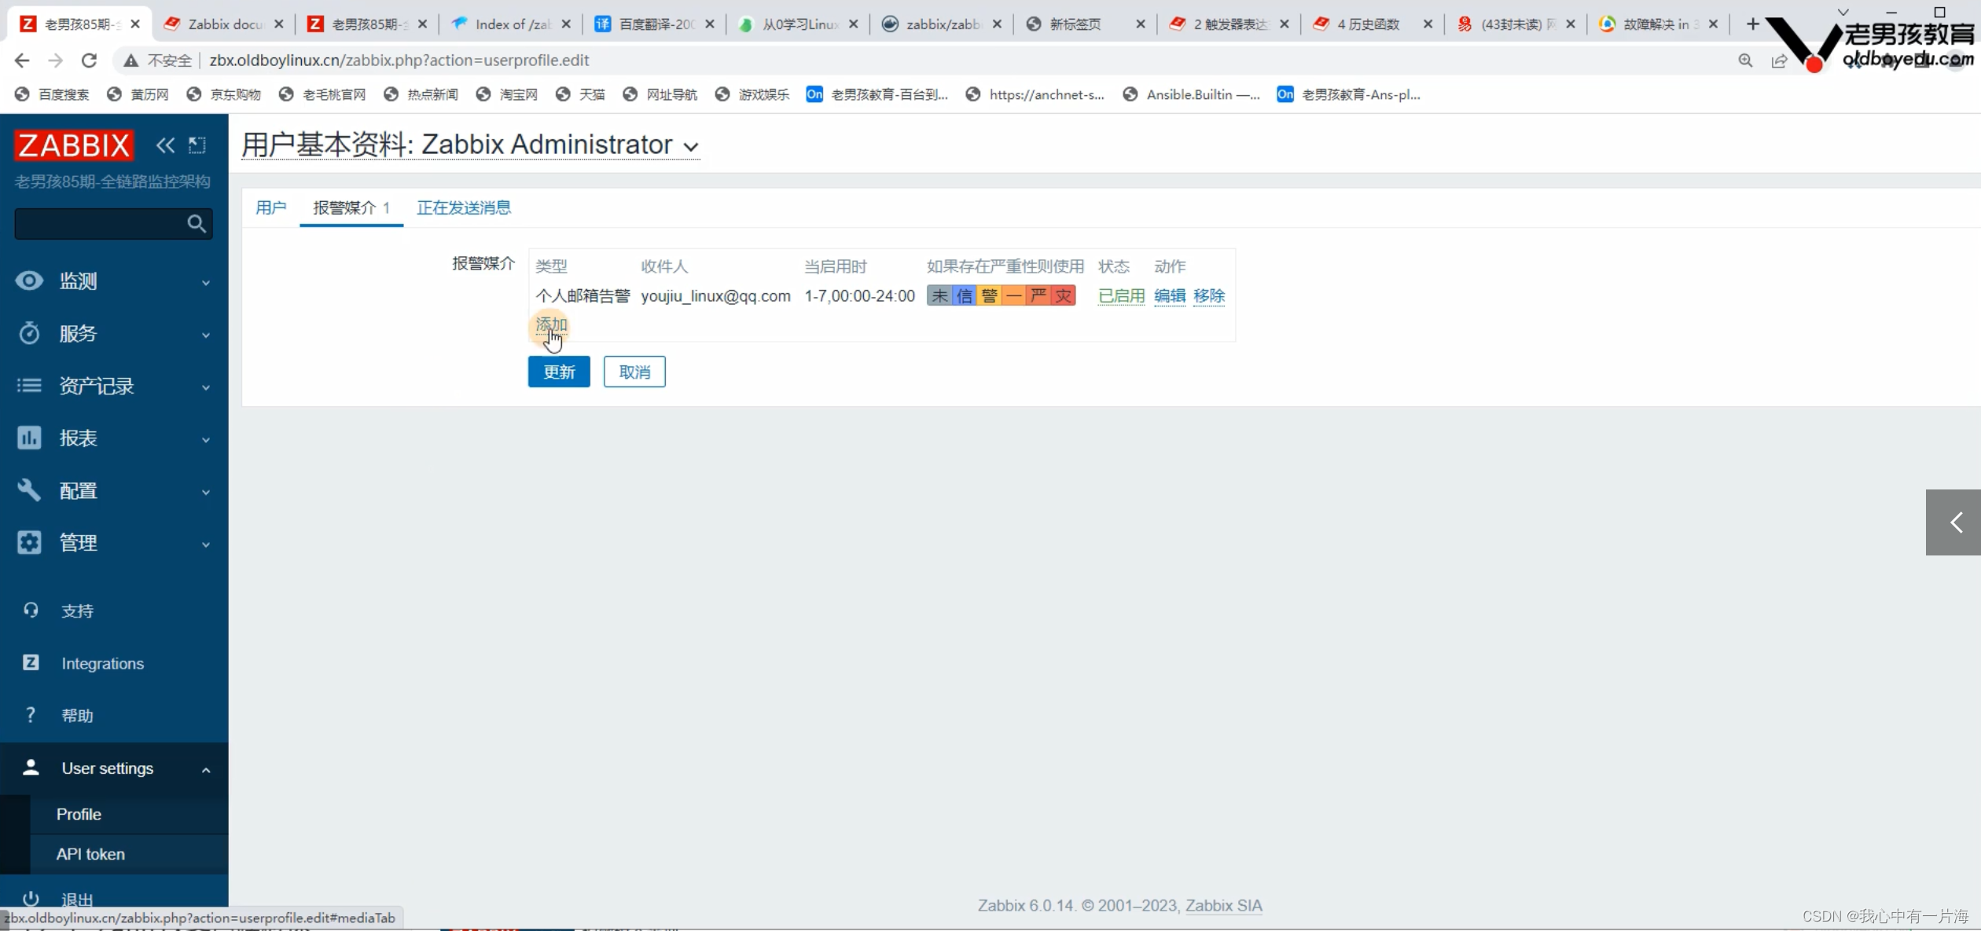Click the browser zoom magnifier icon
This screenshot has width=1981, height=931.
1745,60
